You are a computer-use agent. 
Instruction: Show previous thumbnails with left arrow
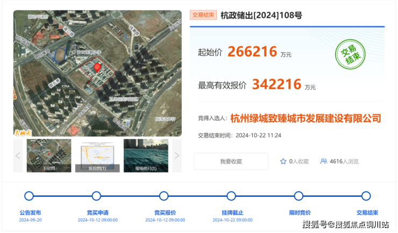18,156
